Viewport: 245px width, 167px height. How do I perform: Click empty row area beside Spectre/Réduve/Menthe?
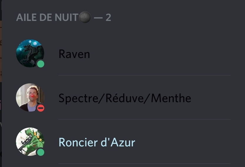212,98
